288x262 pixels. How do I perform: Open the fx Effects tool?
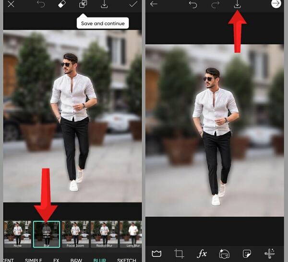[202, 253]
